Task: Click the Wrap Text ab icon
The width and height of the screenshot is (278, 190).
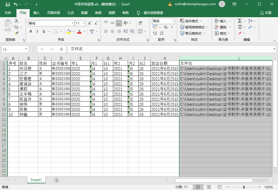Action: pyautogui.click(x=140, y=23)
